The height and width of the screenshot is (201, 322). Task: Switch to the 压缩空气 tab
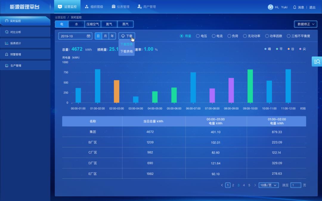93,24
